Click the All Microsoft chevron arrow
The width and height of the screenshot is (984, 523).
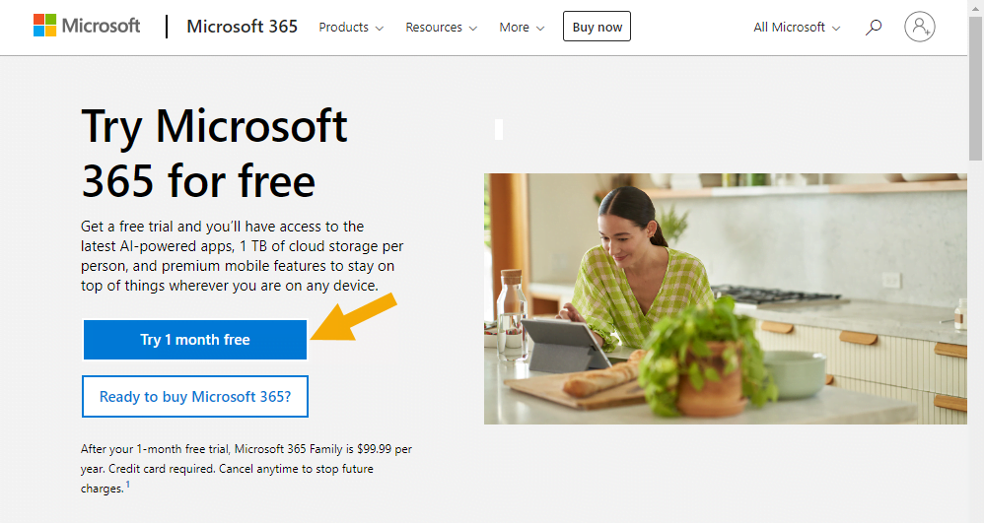(836, 29)
